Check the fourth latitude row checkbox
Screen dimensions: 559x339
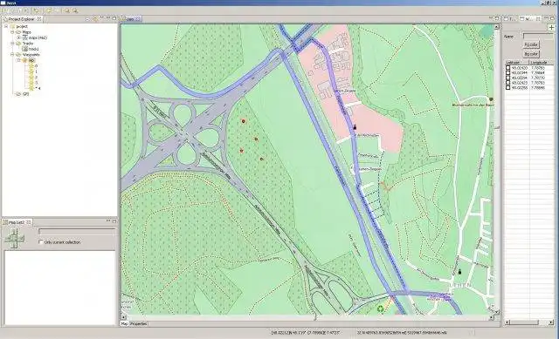tap(508, 83)
